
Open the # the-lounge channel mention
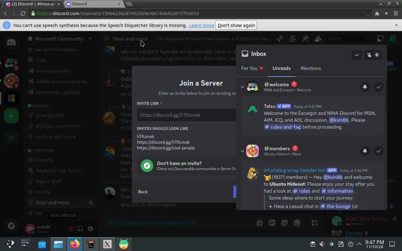(335, 206)
